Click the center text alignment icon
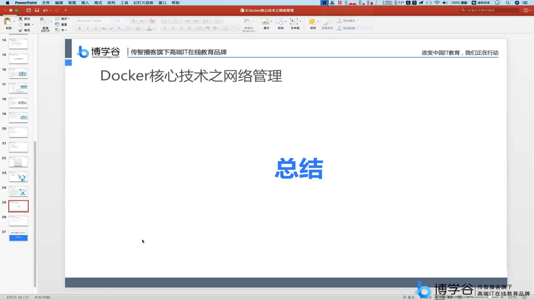Image resolution: width=534 pixels, height=300 pixels. point(173,28)
